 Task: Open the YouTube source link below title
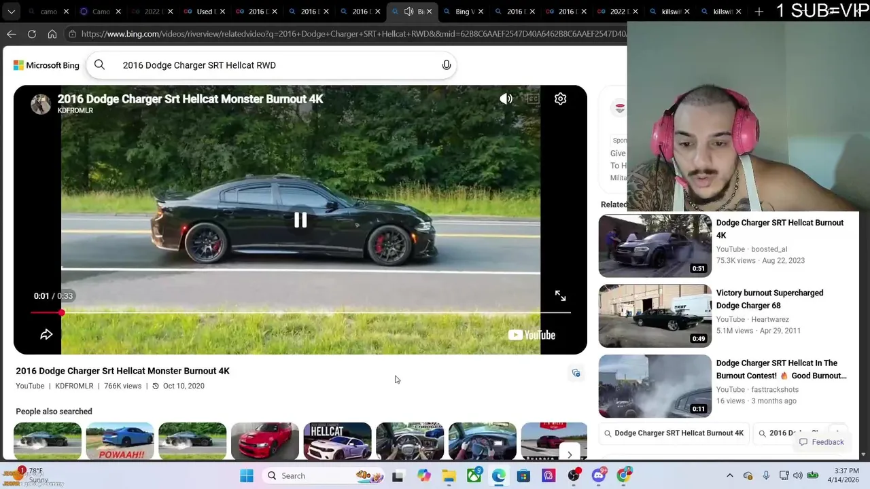[30, 386]
